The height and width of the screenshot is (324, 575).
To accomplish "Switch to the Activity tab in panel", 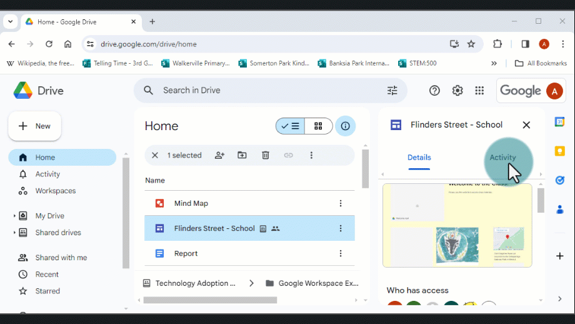I will click(x=502, y=158).
